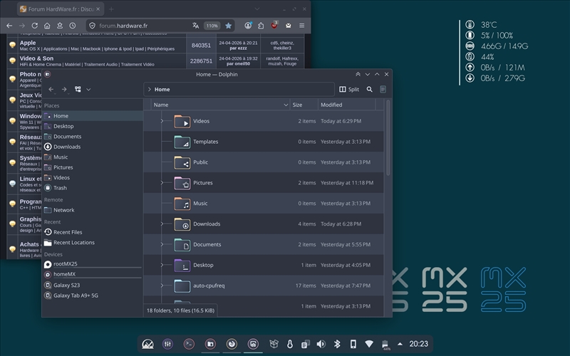Show hidden tray icons arrow
Viewport: 570px width, 356px height.
coord(400,344)
